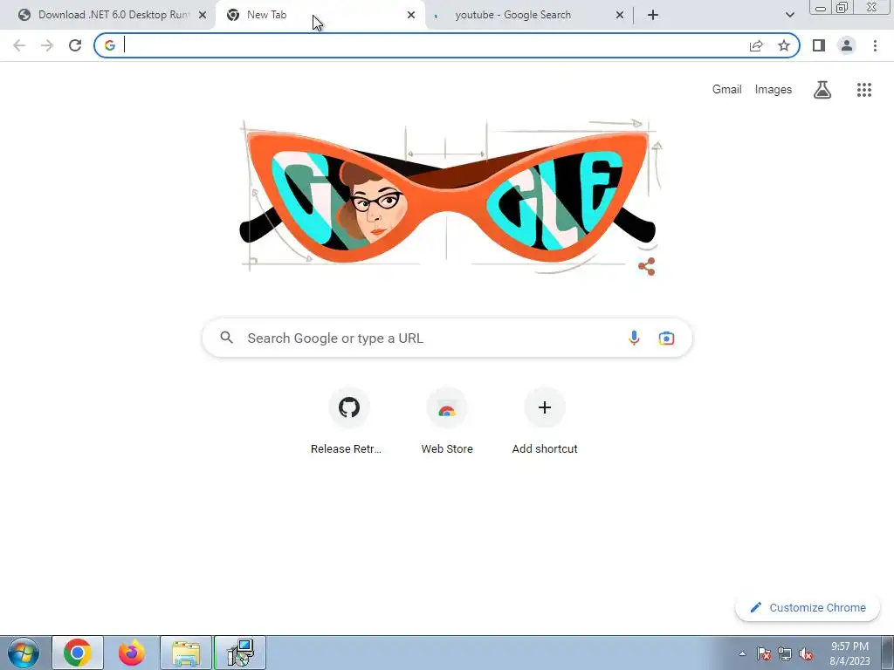The width and height of the screenshot is (894, 670).
Task: Bookmark this tab with star icon
Action: pos(784,45)
